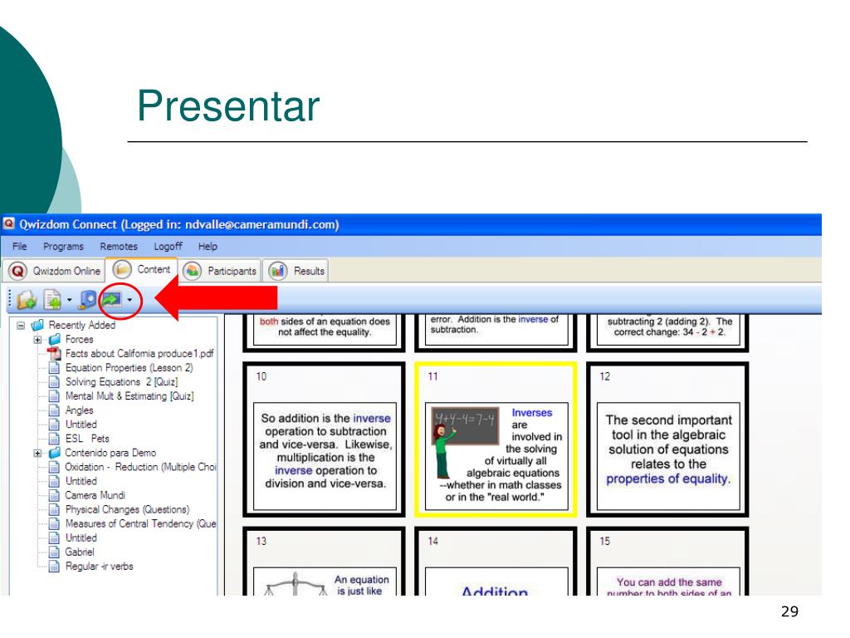This screenshot has height=638, width=850.
Task: Click document icon beside Angles
Action: click(54, 410)
